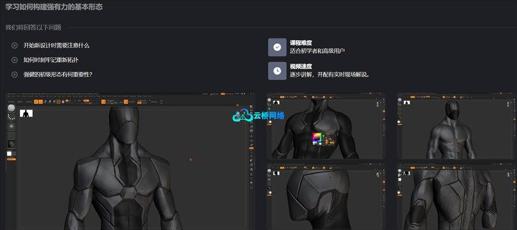Click the clock icon for 视频速度

(x=277, y=71)
